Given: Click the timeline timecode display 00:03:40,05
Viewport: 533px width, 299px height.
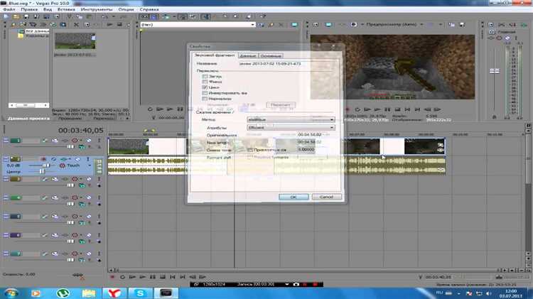Looking at the screenshot, I should pyautogui.click(x=81, y=130).
